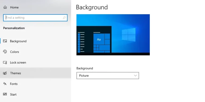Click the Home house icon
This screenshot has height=102, width=205.
pyautogui.click(x=5, y=7)
